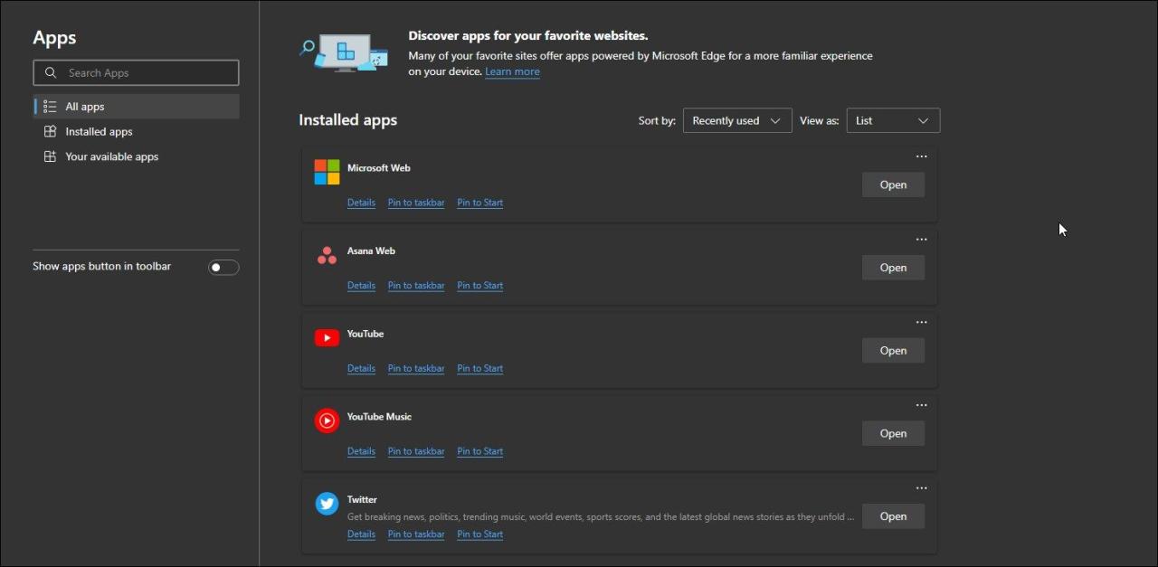Pin Twitter to taskbar

pyautogui.click(x=416, y=534)
